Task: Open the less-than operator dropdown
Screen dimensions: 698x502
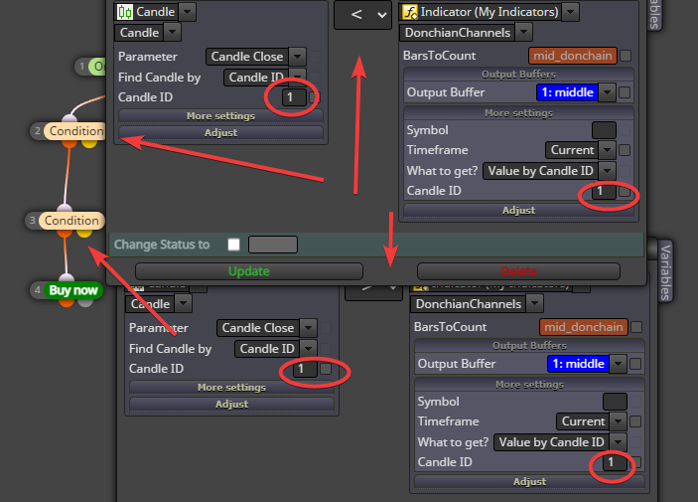Action: click(x=362, y=15)
